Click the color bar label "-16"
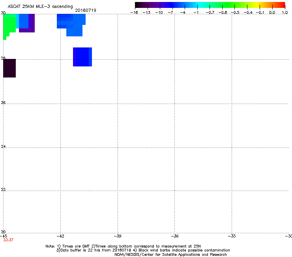The width and height of the screenshot is (292, 257). (x=134, y=13)
